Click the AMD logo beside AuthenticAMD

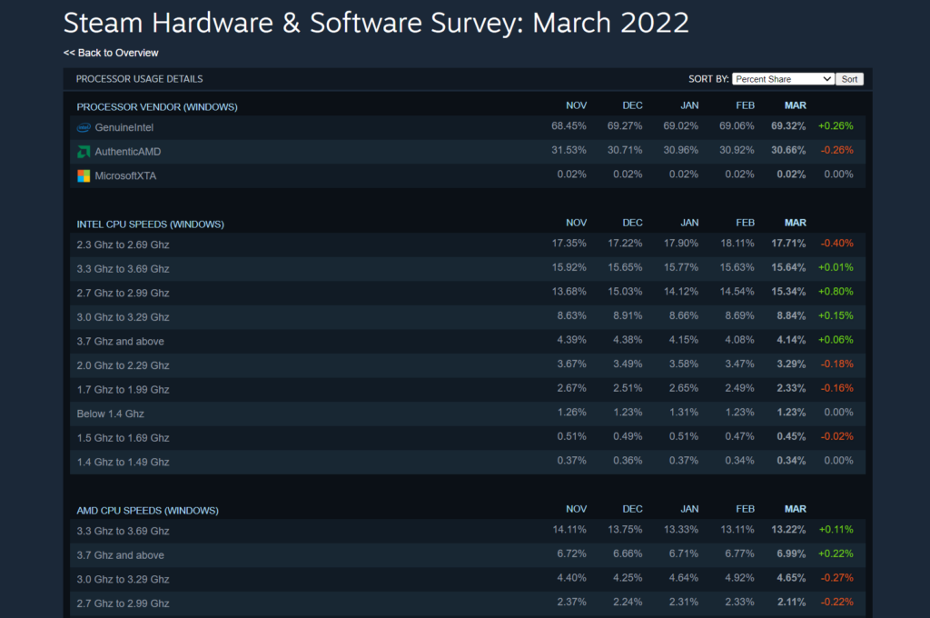click(x=84, y=152)
